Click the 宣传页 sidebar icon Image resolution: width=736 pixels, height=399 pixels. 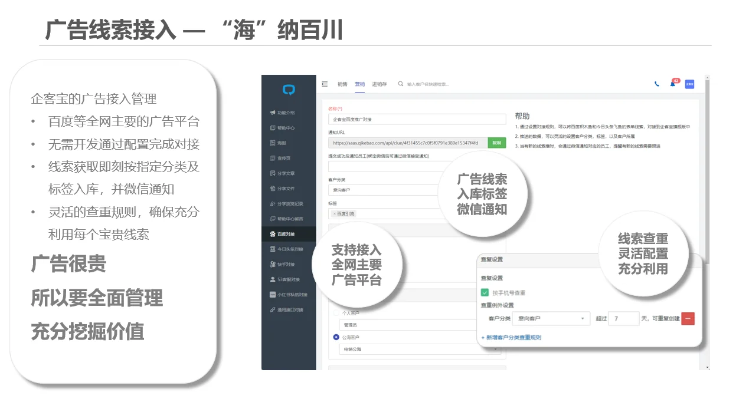272,158
